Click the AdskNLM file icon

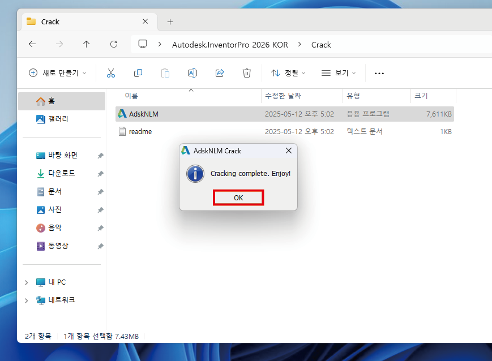point(122,114)
